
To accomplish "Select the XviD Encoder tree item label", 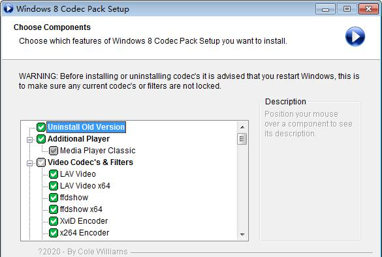I will (84, 221).
